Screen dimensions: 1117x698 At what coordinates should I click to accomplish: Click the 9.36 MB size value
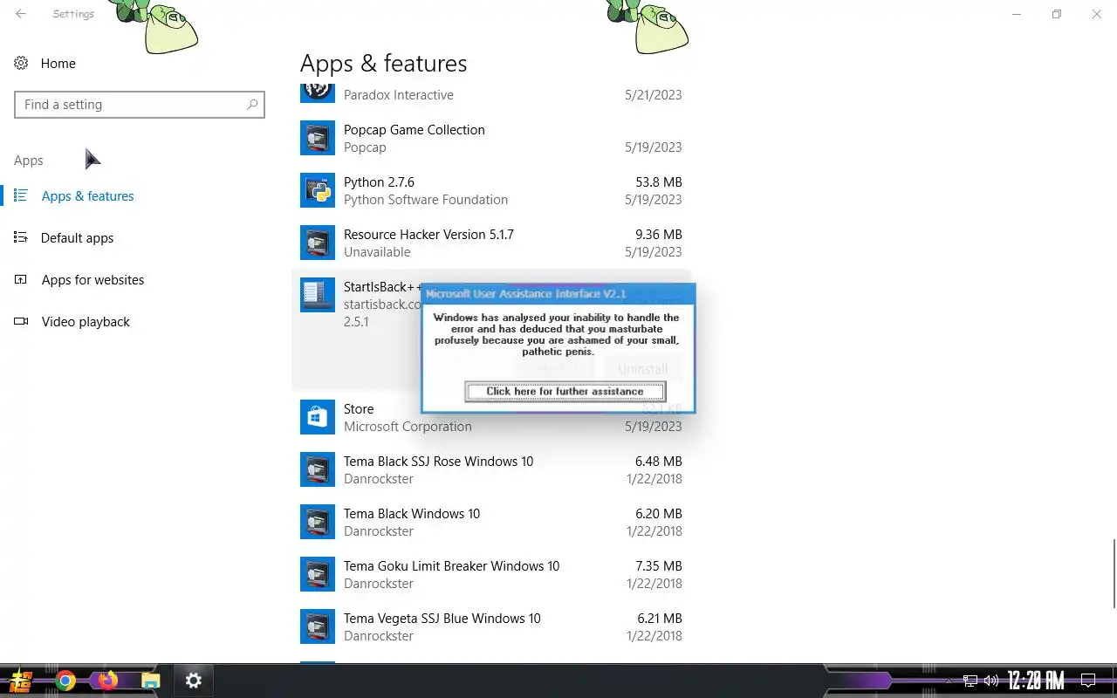659,235
